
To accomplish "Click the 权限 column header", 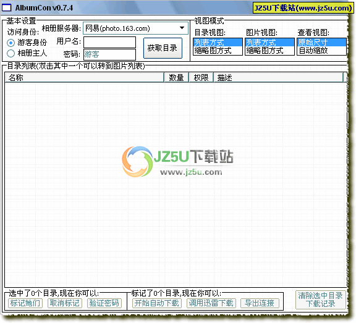I will pos(201,78).
